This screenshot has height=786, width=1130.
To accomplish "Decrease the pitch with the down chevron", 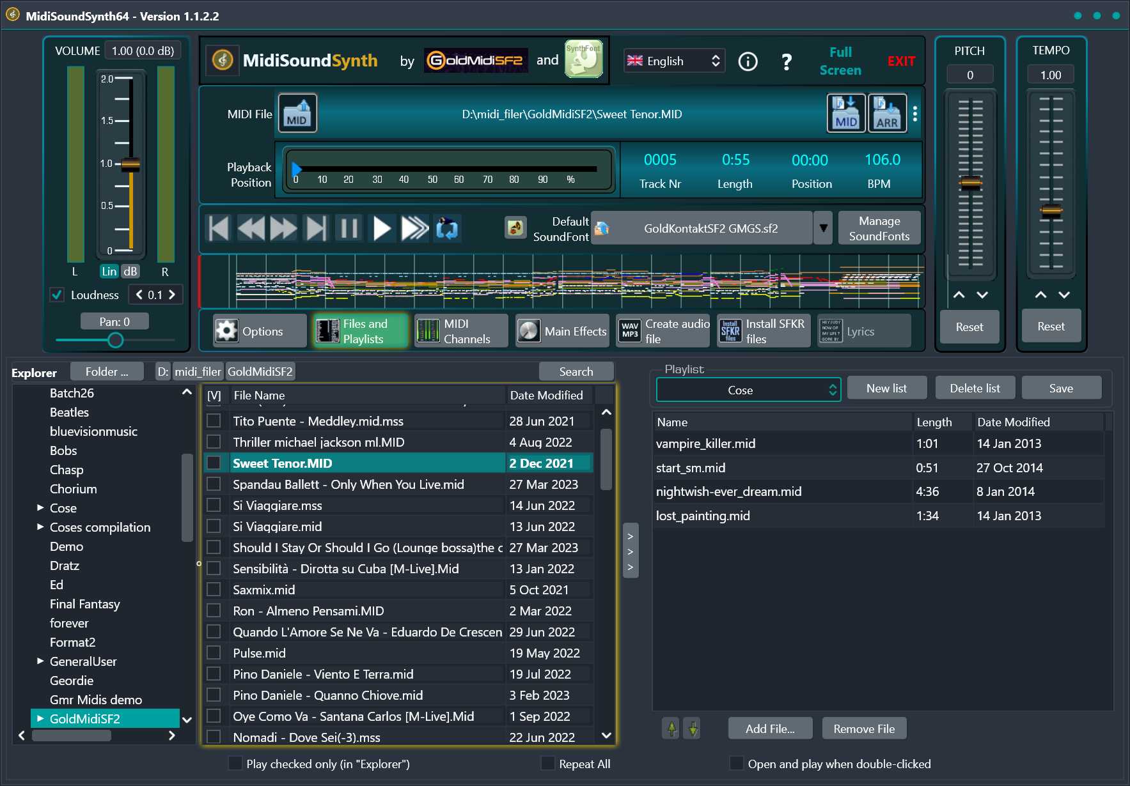I will click(982, 295).
